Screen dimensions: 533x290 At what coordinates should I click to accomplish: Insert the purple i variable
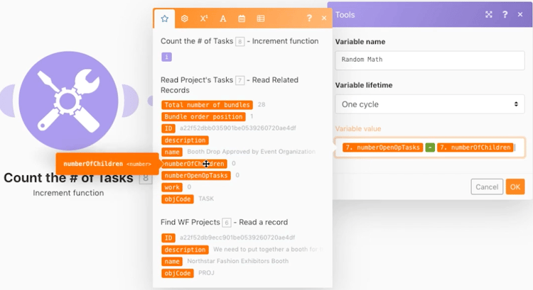(x=166, y=57)
